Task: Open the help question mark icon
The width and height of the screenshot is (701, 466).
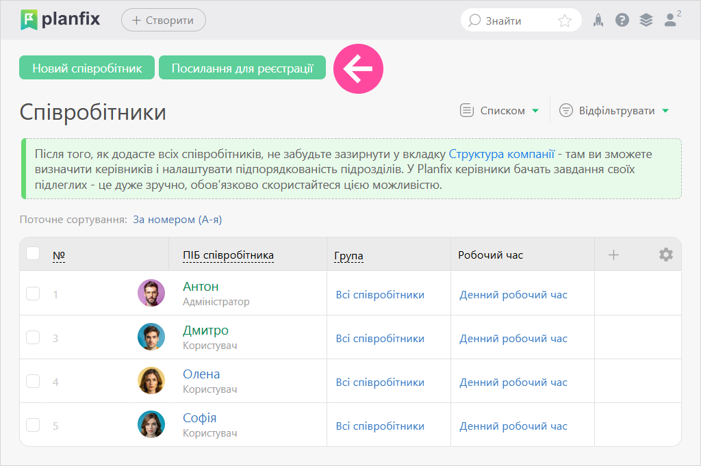Action: click(x=622, y=21)
